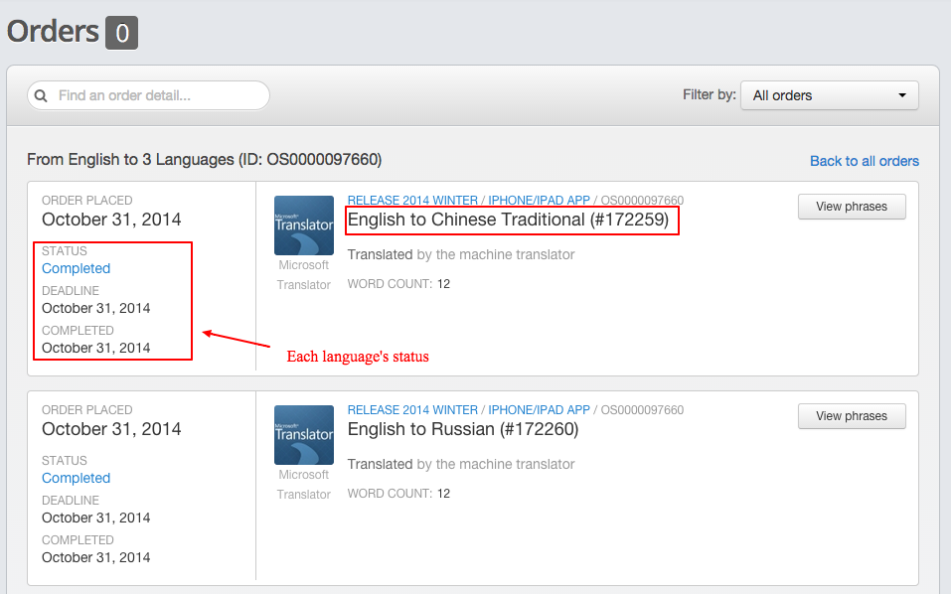Click order placed date in Russian card

(x=111, y=429)
